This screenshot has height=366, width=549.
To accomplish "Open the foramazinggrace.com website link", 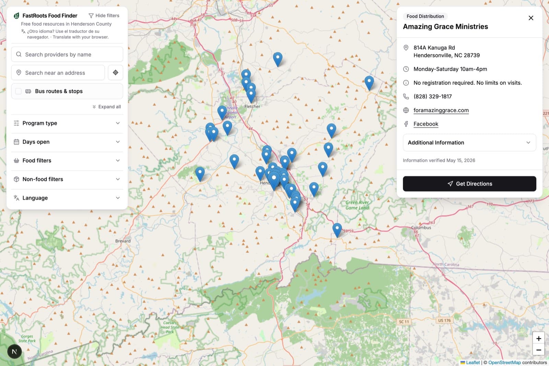I will pyautogui.click(x=441, y=110).
